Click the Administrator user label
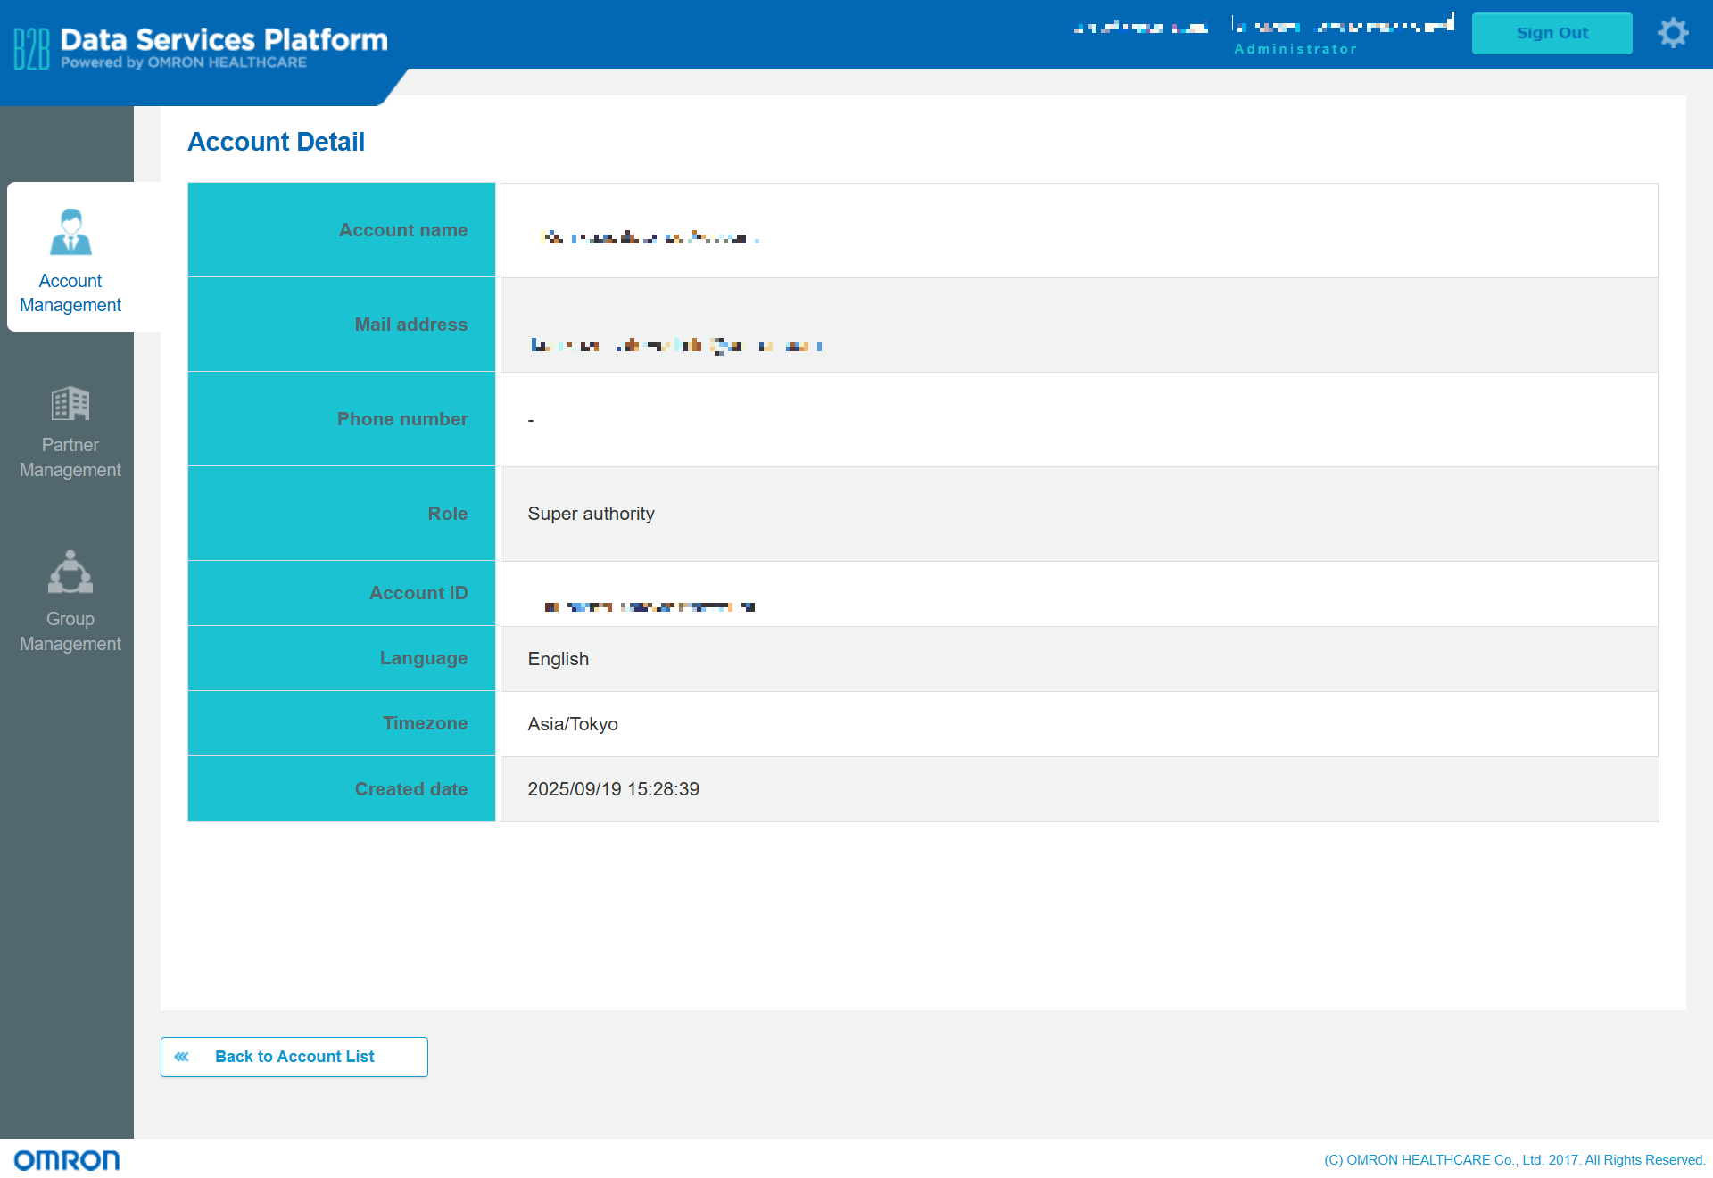Viewport: 1713px width, 1178px height. [x=1295, y=49]
